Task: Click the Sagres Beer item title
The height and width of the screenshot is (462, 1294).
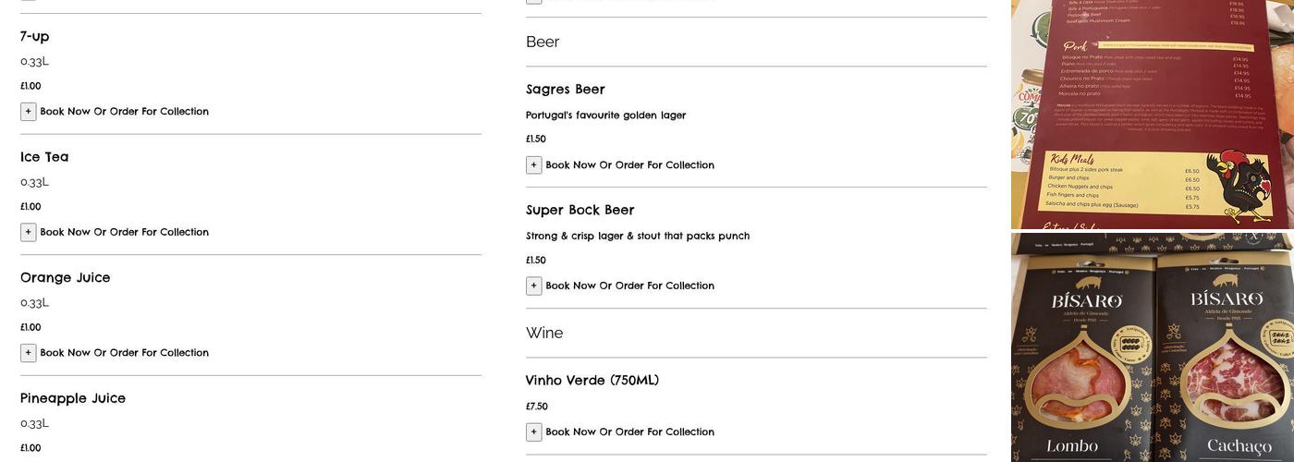Action: tap(566, 90)
